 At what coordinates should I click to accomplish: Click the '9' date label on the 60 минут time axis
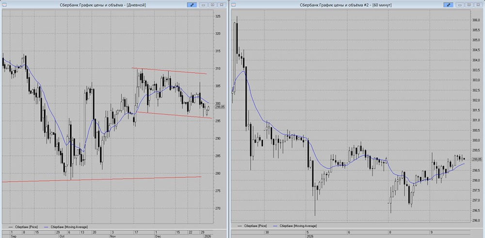pyautogui.click(x=431, y=232)
